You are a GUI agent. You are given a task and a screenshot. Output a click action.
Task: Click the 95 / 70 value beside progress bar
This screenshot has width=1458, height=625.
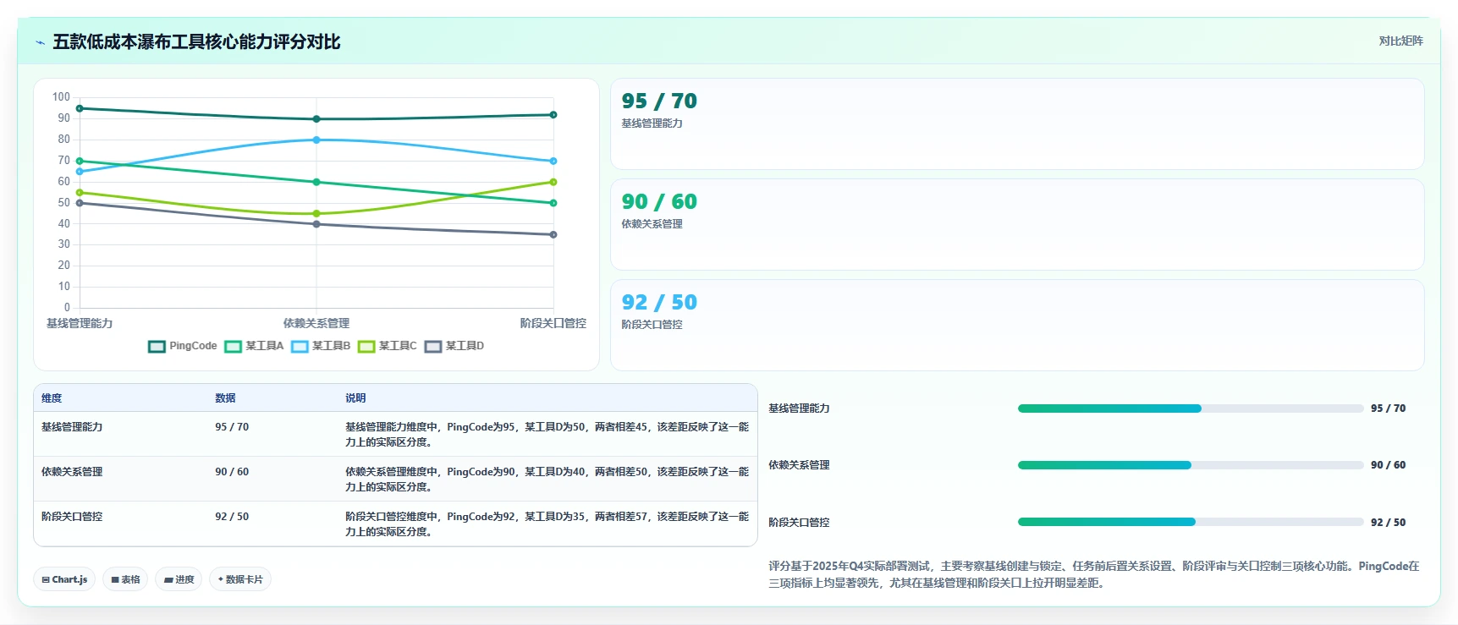point(1388,408)
